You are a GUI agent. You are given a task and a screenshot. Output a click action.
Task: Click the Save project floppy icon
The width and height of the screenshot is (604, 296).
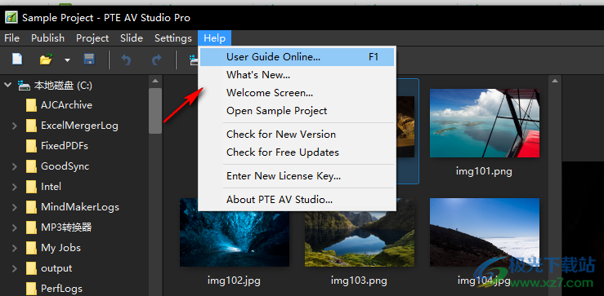click(89, 60)
